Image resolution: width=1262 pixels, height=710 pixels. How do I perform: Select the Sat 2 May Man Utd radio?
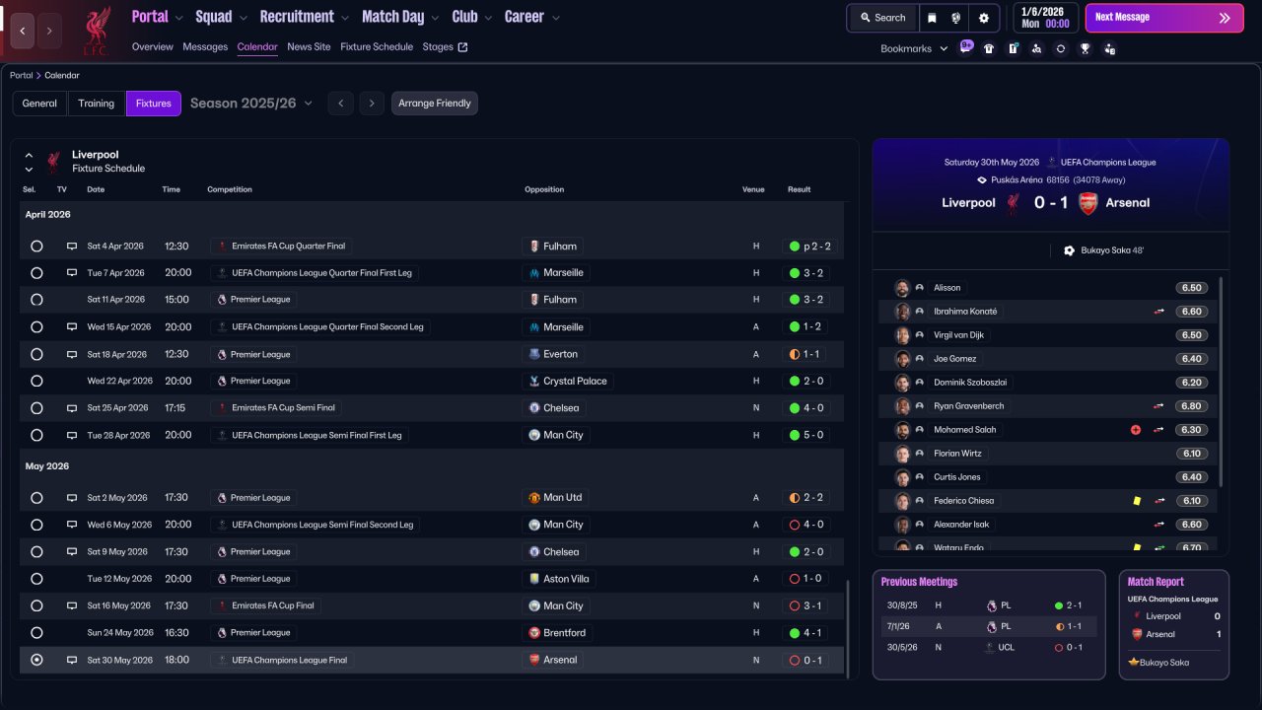36,498
